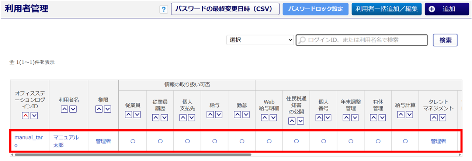This screenshot has height=161, width=472.
Task: Open the help question mark icon
Action: pos(164,10)
